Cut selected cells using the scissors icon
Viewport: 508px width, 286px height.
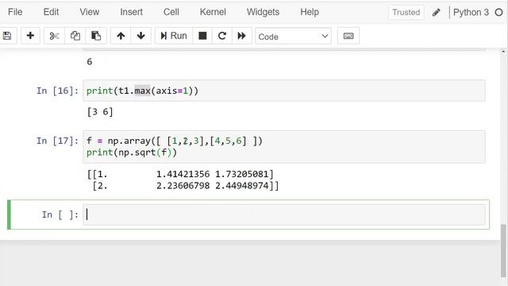click(x=54, y=36)
